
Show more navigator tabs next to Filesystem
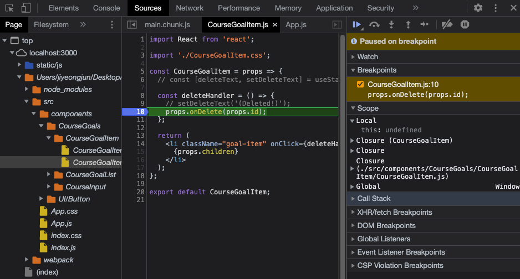tap(83, 24)
